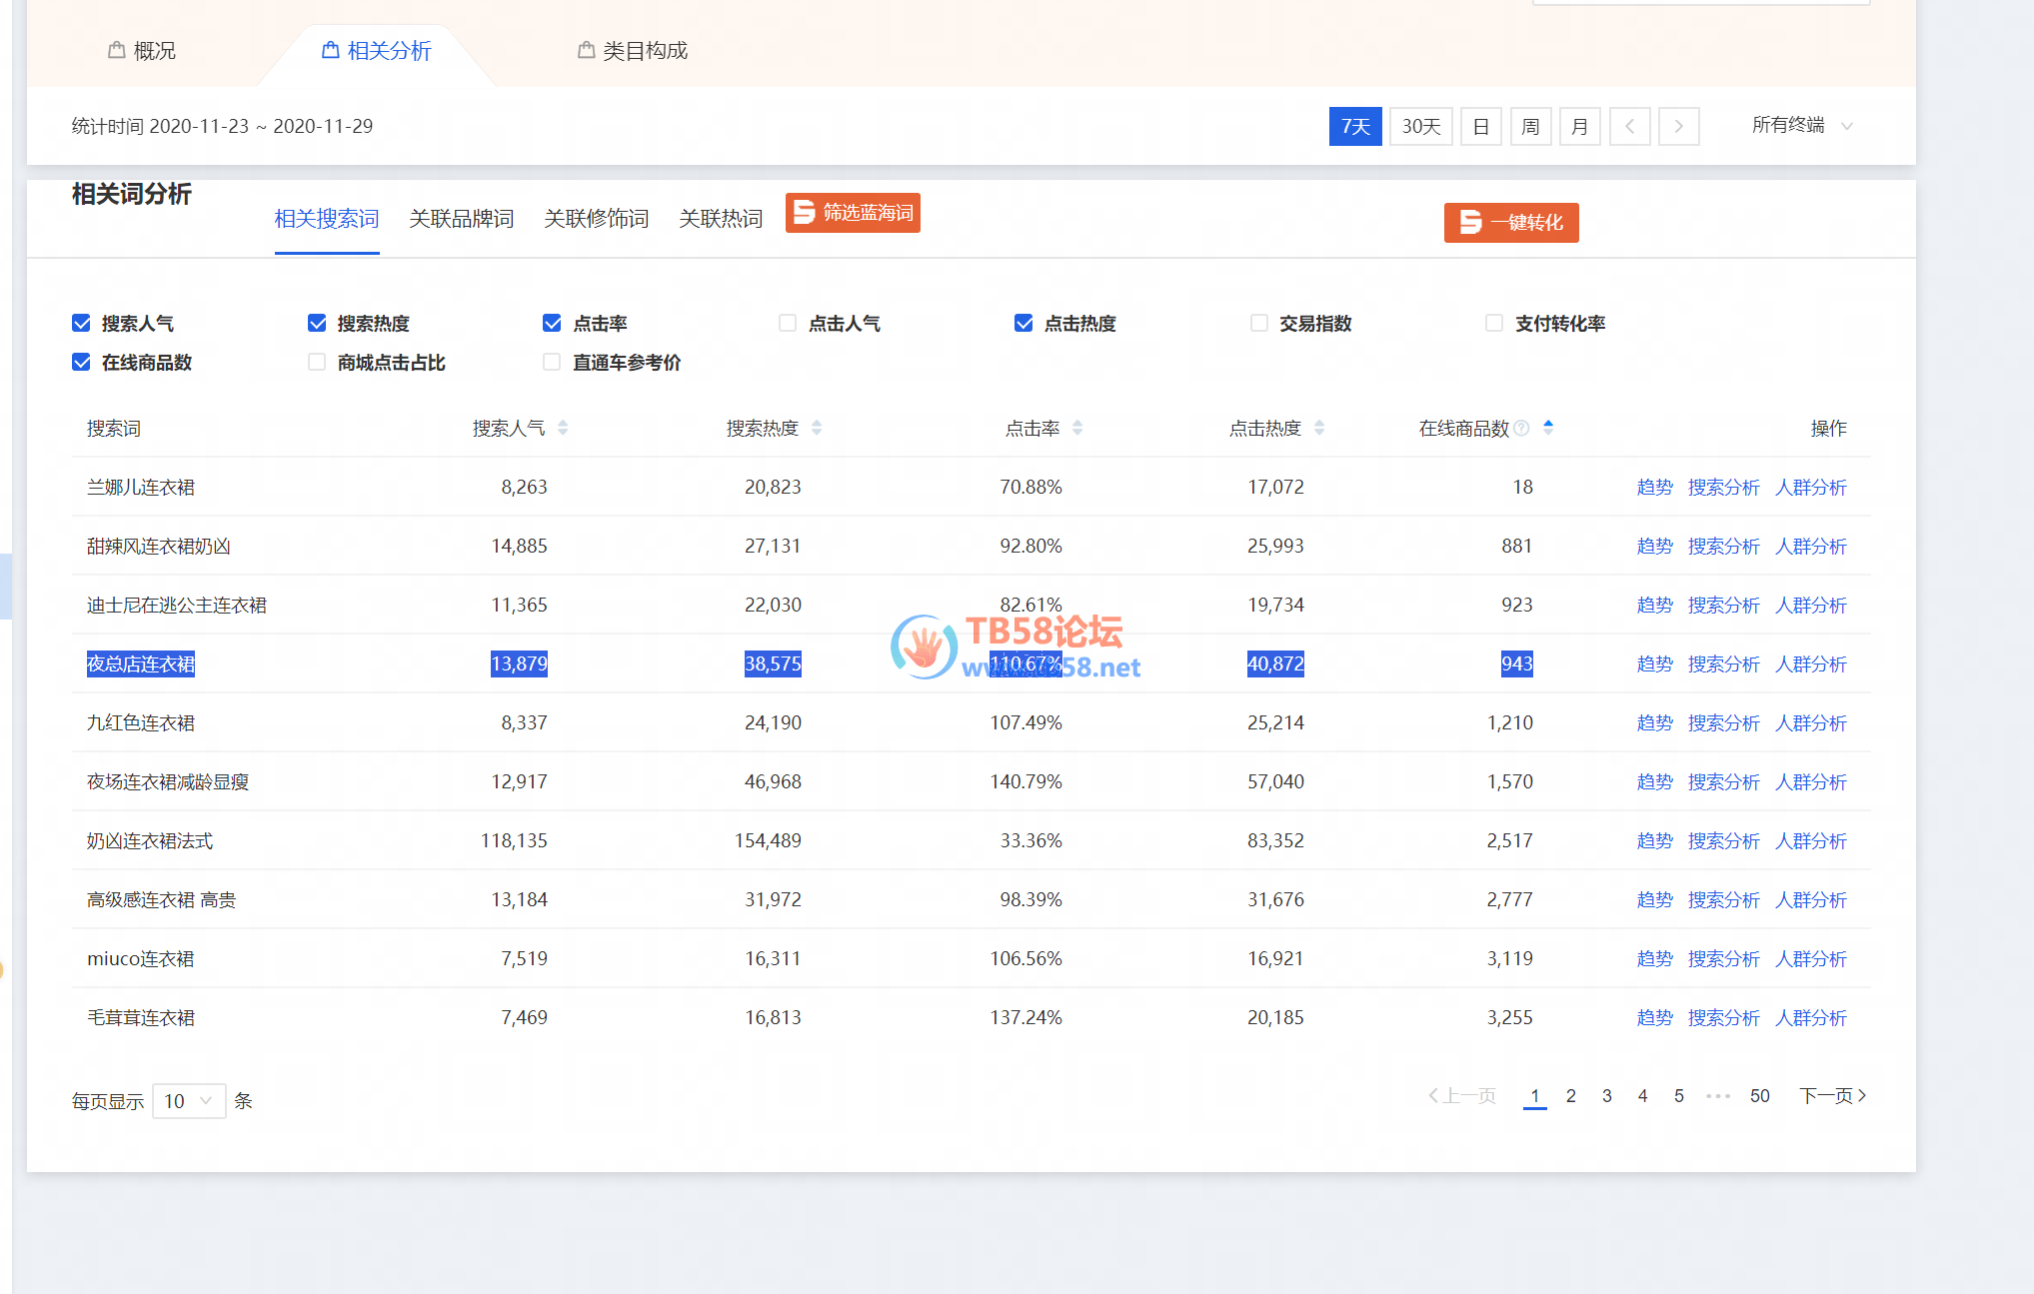
Task: Go to previous date period arrow
Action: (1629, 126)
